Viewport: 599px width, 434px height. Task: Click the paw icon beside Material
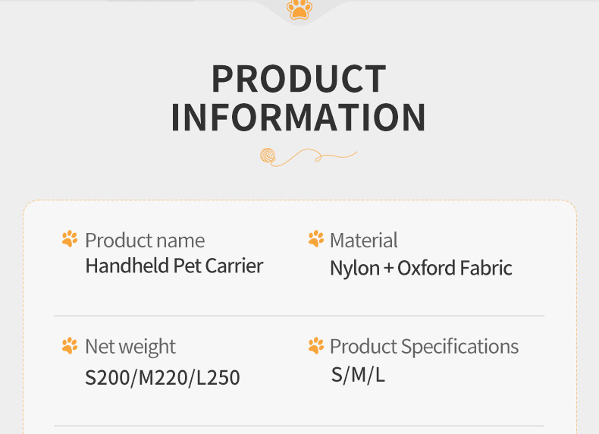tap(316, 240)
